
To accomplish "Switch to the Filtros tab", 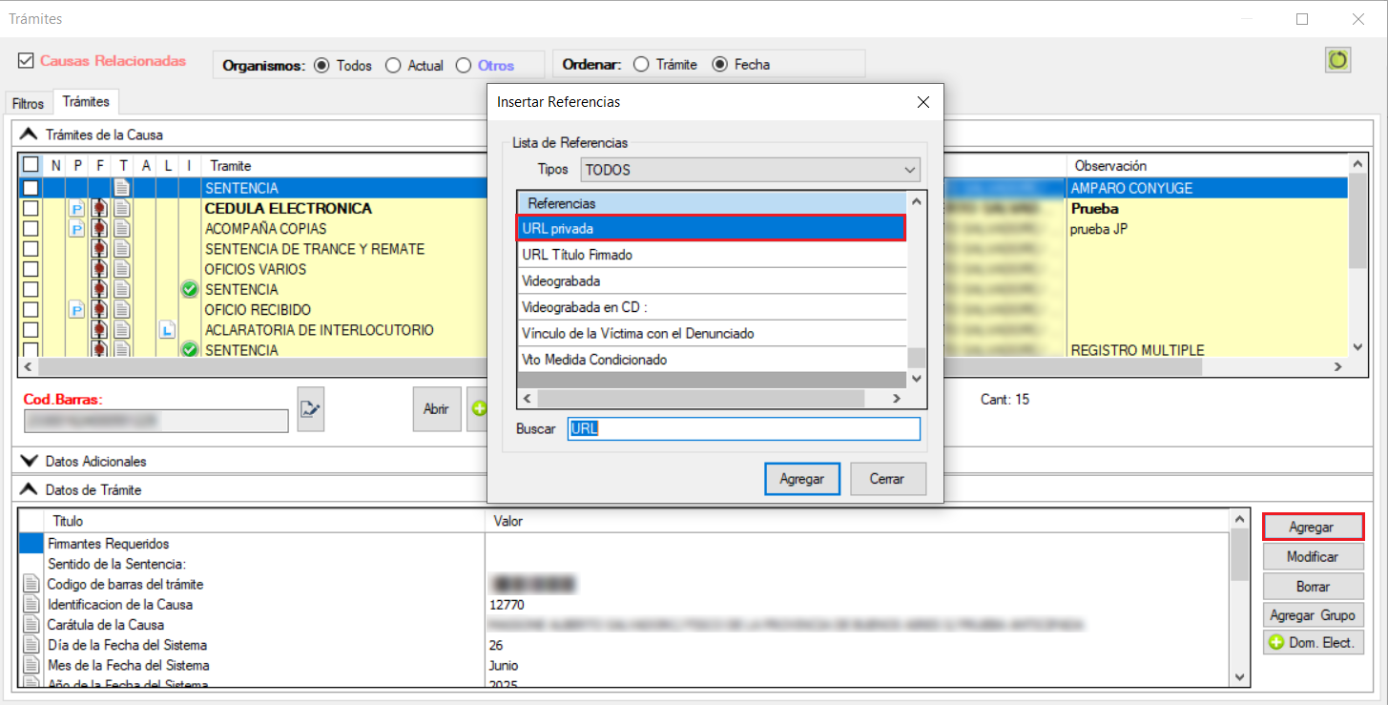I will pyautogui.click(x=28, y=103).
